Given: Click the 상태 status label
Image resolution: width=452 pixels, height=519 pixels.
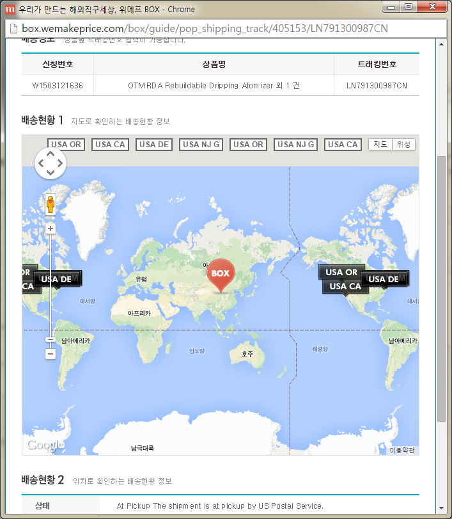Looking at the screenshot, I should [x=42, y=506].
